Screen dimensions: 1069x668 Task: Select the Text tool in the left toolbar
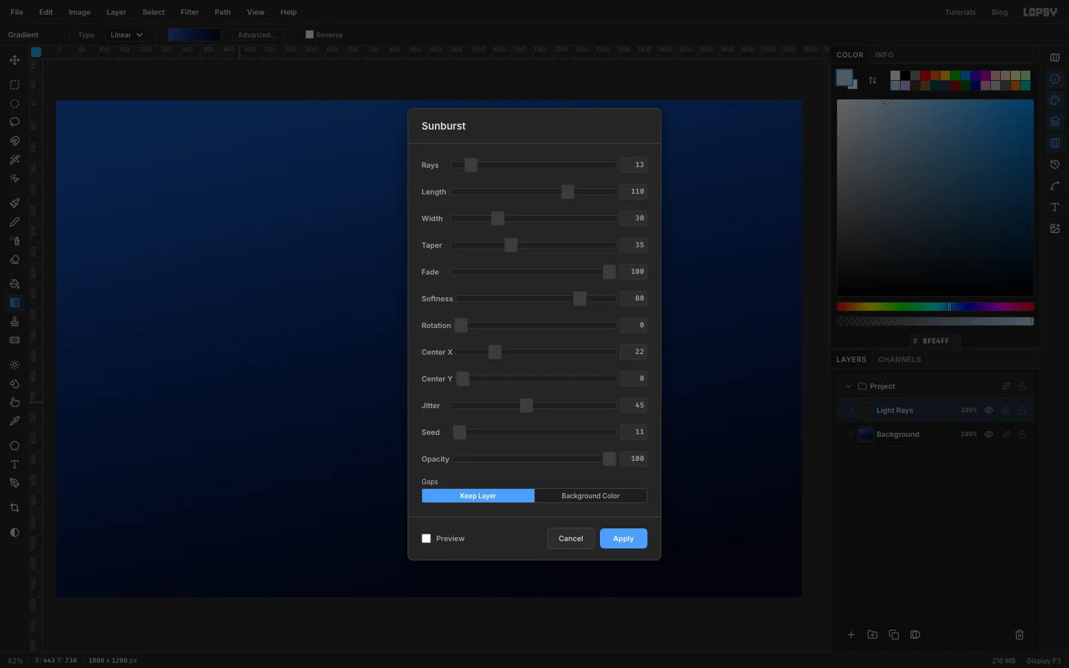click(15, 464)
